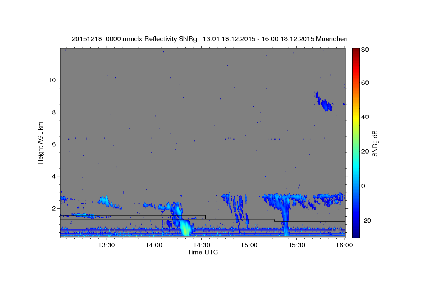Screen dimensions: 427x285
Task: Click the height tick label 2
Action: pyautogui.click(x=54, y=208)
